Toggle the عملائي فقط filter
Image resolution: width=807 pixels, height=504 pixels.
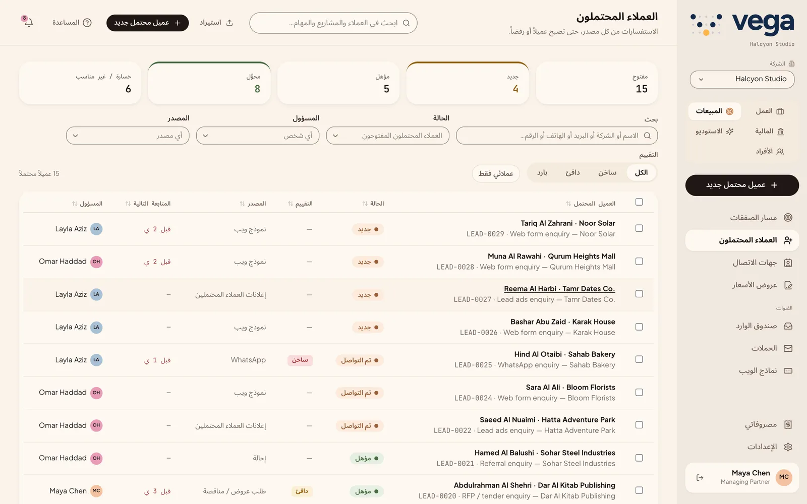click(x=496, y=173)
